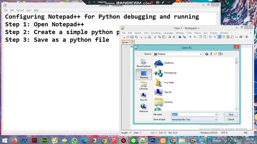This screenshot has width=257, height=144.
Task: Click Windows (CR LF) in Notepad++ status bar
Action: tap(209, 133)
